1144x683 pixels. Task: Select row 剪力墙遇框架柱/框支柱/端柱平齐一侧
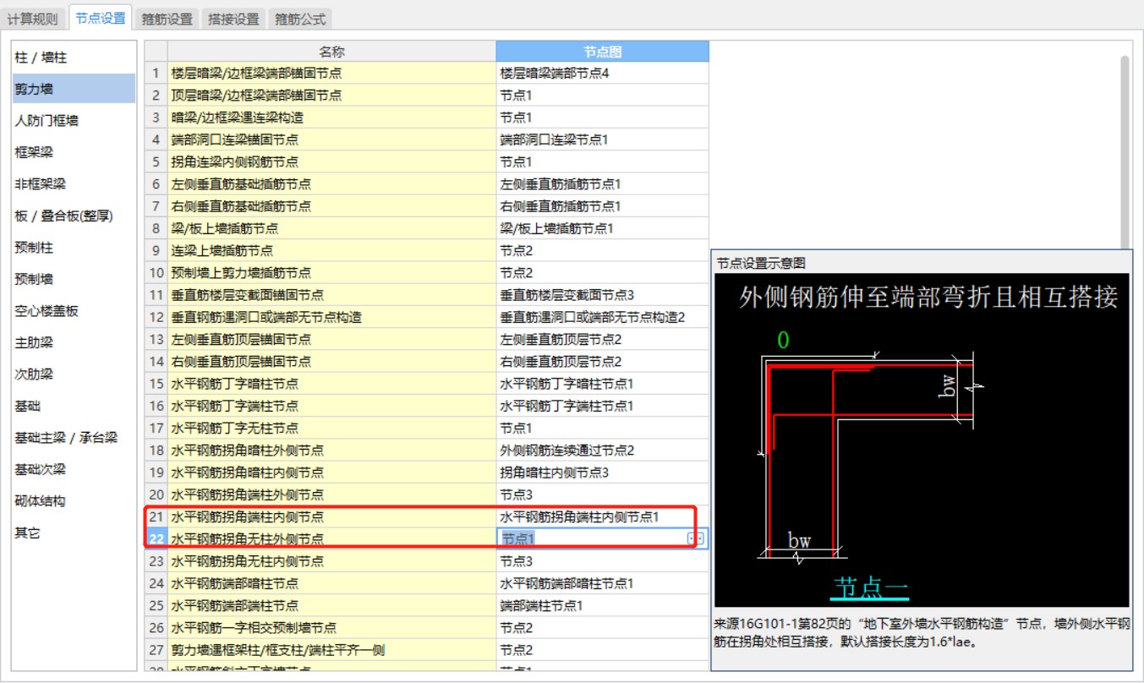pos(331,650)
